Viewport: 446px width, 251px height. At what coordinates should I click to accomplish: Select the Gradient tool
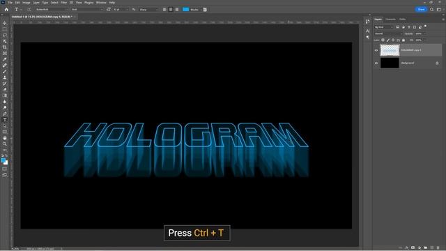coord(5,96)
